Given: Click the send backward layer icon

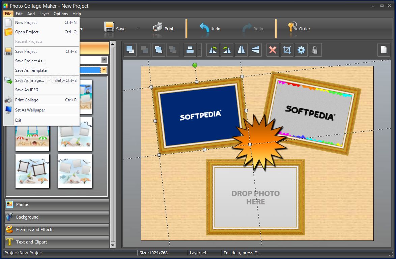Looking at the screenshot, I should pyautogui.click(x=144, y=50).
